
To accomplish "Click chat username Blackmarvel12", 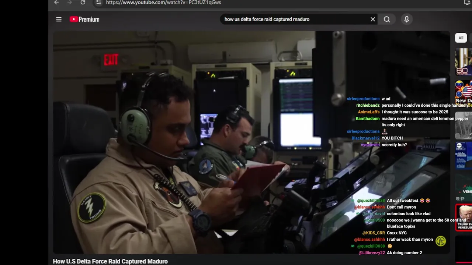I will (x=365, y=138).
